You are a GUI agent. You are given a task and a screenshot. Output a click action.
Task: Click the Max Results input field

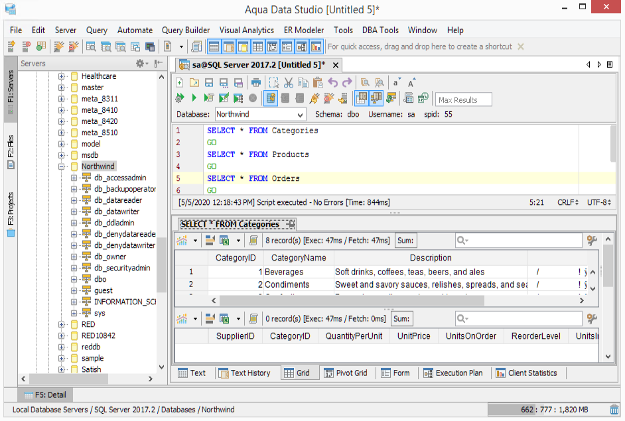tap(464, 99)
